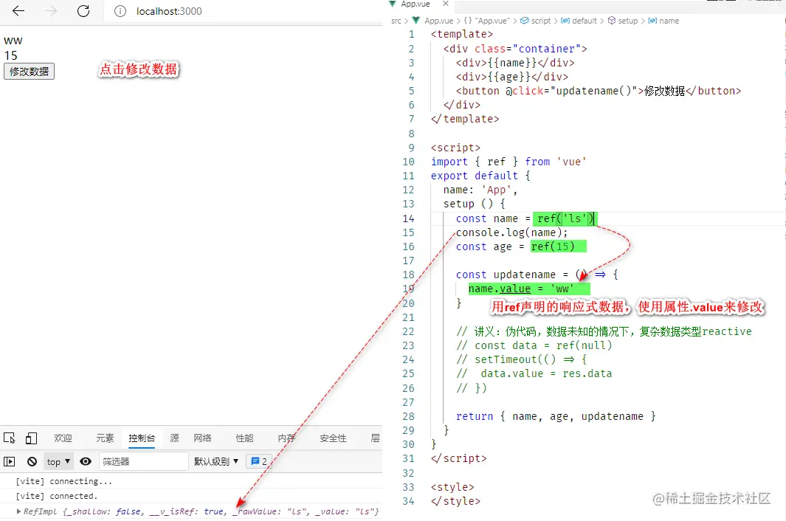Switch to the 元素 tab
This screenshot has height=521, width=786.
tap(106, 438)
